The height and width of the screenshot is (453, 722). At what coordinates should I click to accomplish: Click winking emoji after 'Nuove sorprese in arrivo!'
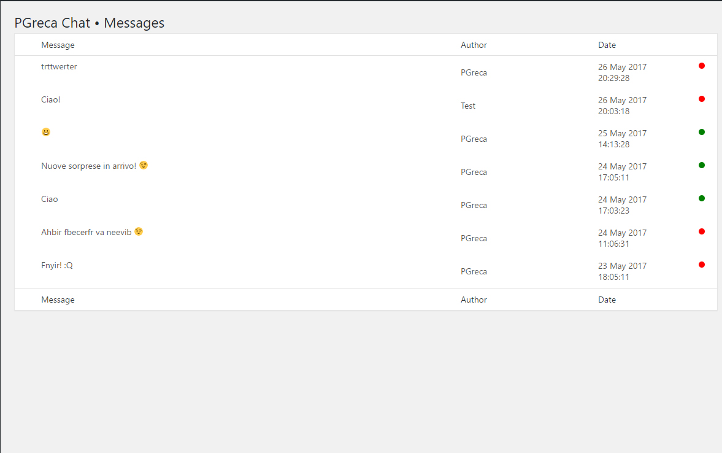144,165
